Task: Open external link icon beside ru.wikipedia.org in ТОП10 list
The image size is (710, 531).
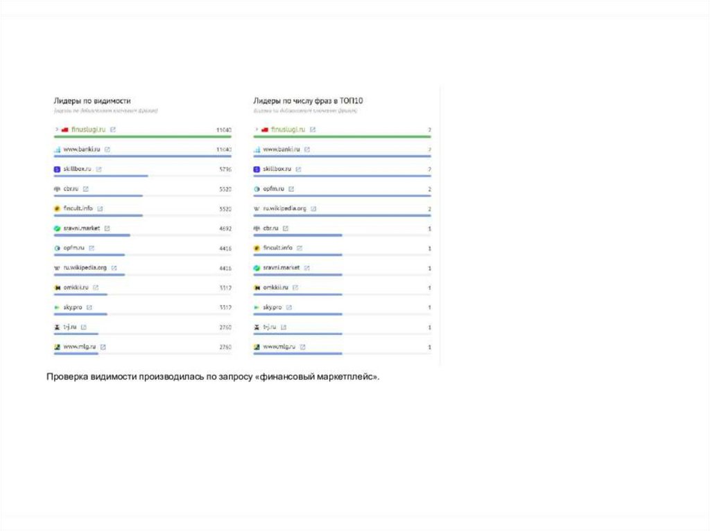Action: (x=313, y=208)
